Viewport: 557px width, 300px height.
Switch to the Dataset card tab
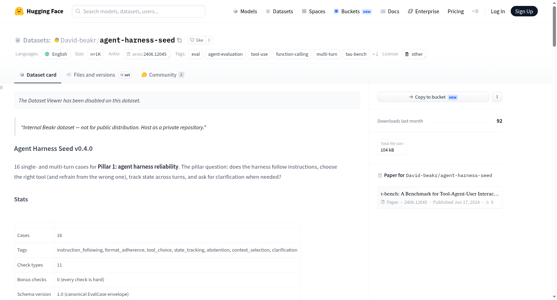38,75
